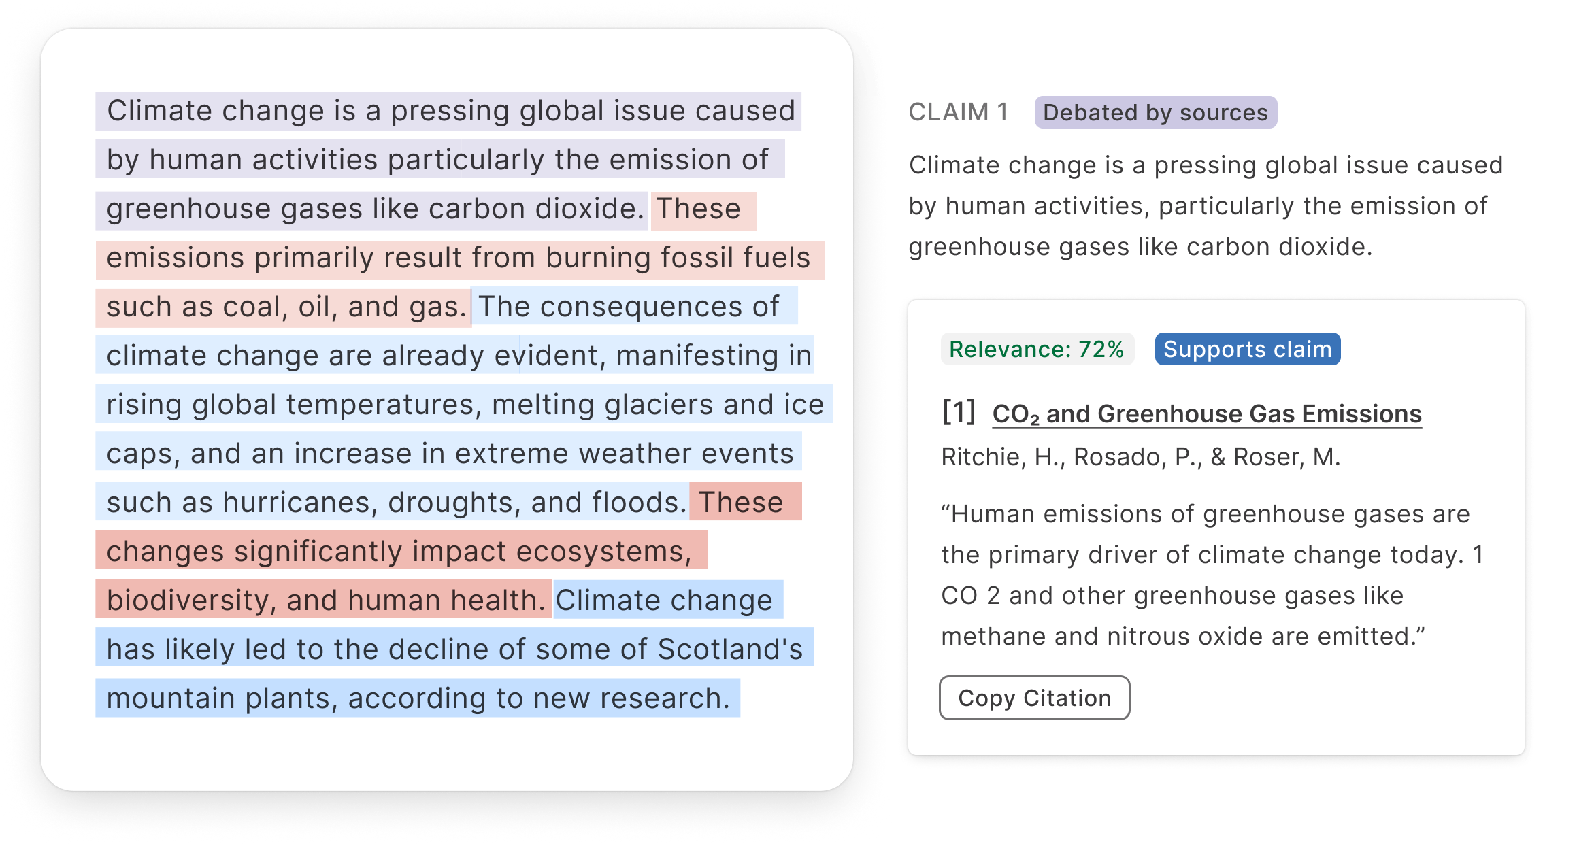
Task: Click the text "such as hurricanes, droughts, and floods"
Action: coord(396,503)
